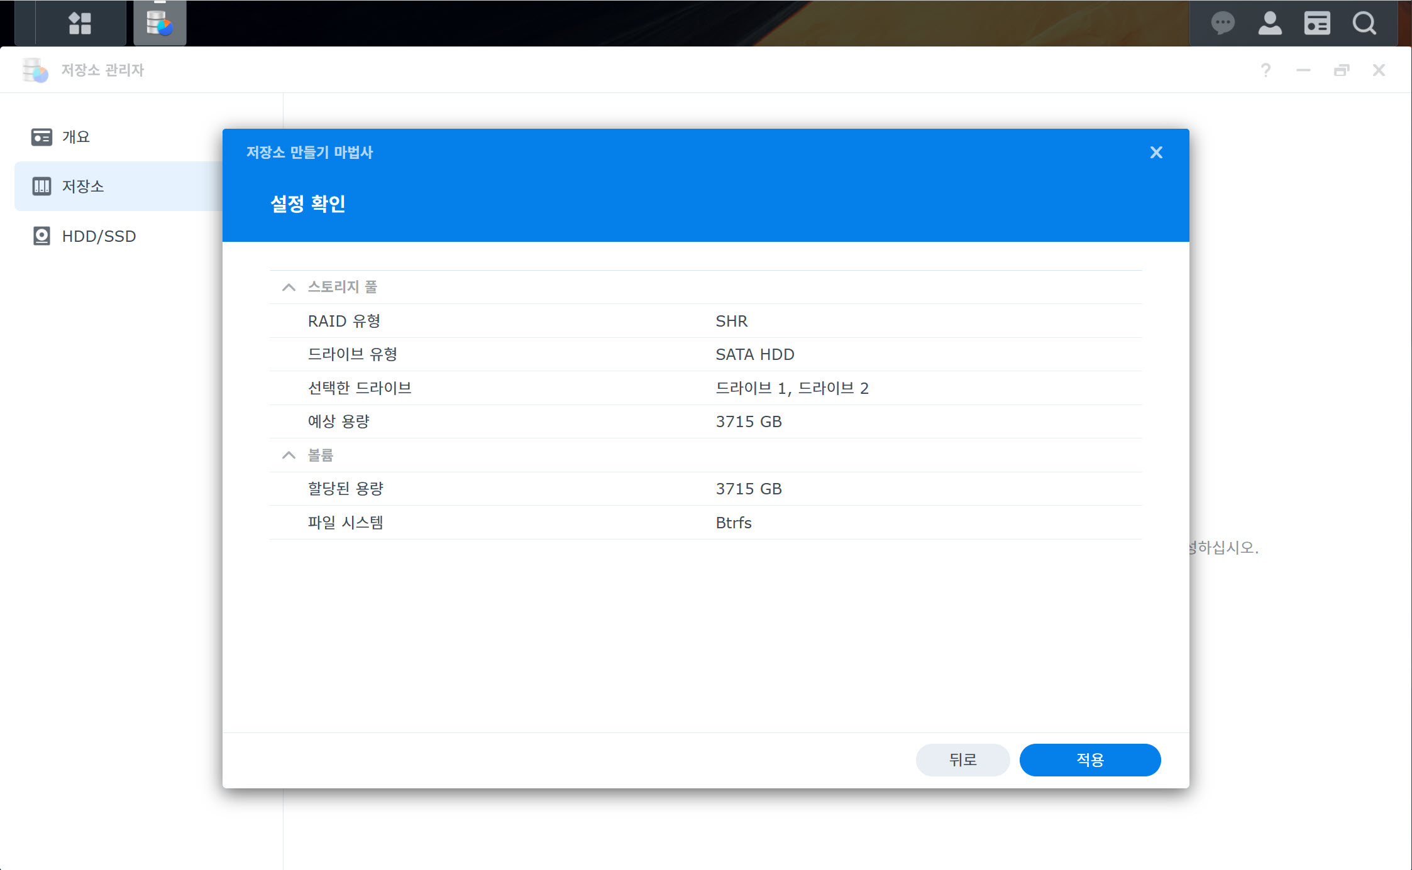Screen dimensions: 1412x870
Task: Select the 저장소 sidebar tab
Action: [83, 186]
